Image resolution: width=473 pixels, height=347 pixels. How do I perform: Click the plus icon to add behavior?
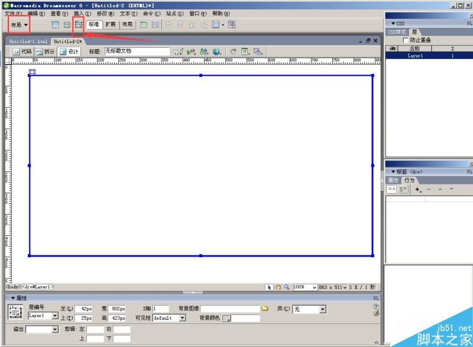click(417, 190)
